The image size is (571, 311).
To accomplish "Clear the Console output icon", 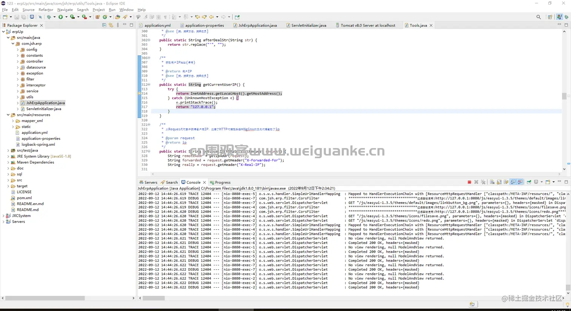I will (x=492, y=182).
